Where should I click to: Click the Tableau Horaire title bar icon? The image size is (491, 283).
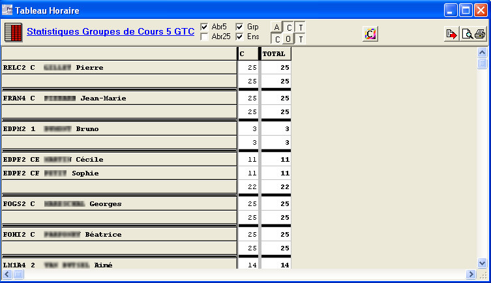[x=8, y=10]
